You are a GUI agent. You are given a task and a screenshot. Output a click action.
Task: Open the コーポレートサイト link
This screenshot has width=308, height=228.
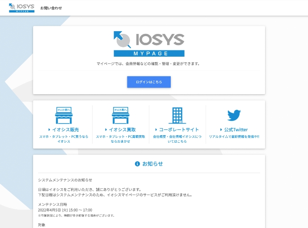click(179, 129)
